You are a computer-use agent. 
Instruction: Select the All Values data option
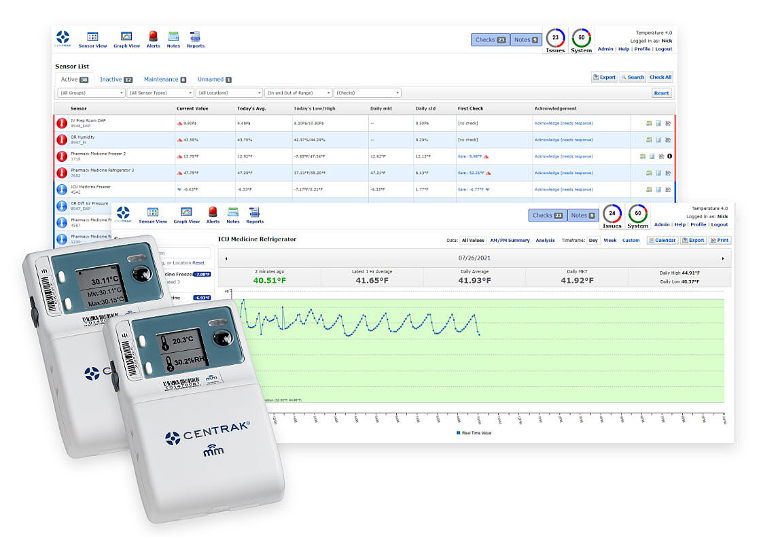click(x=473, y=240)
